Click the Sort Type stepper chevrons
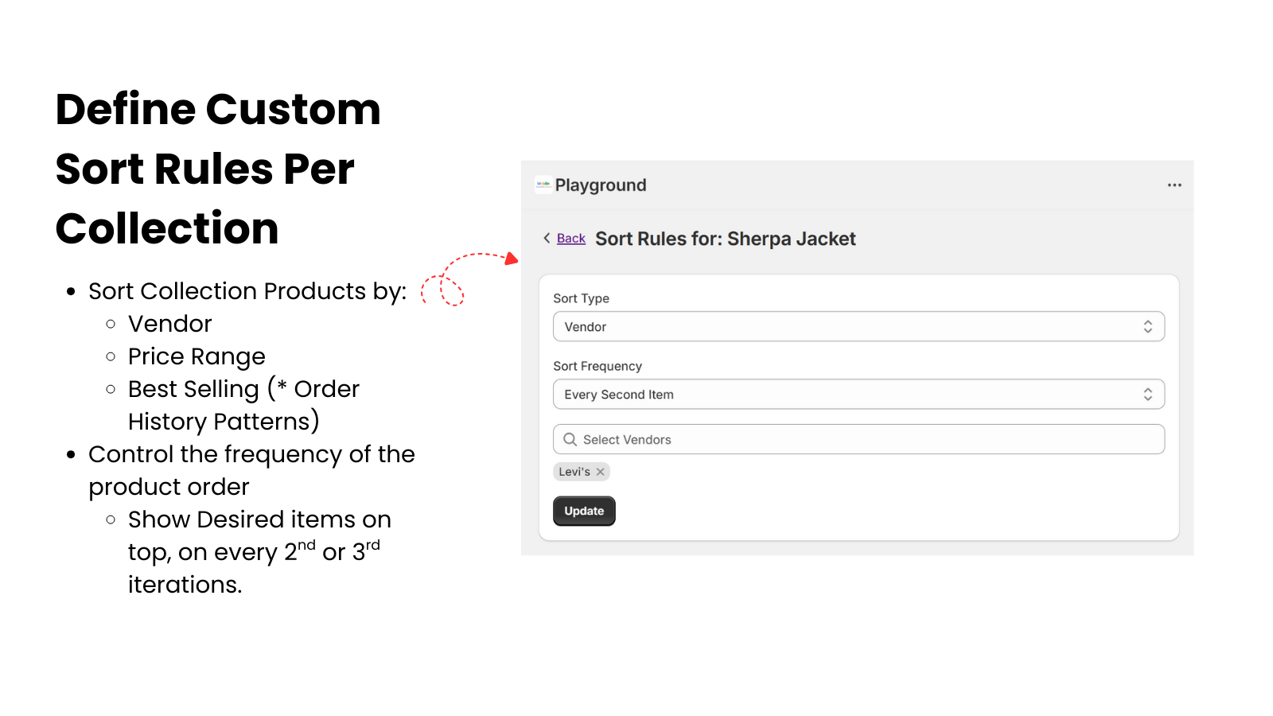Image resolution: width=1273 pixels, height=716 pixels. pos(1148,326)
